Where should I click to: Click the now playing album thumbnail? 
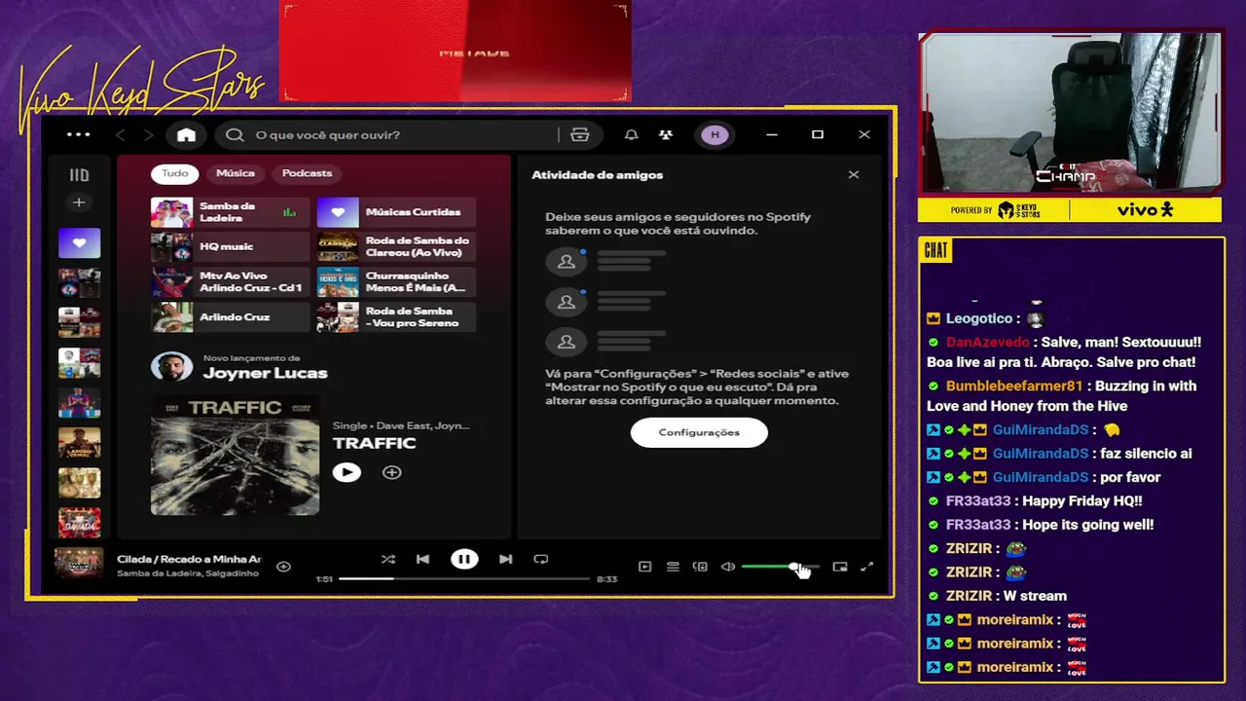tap(79, 565)
